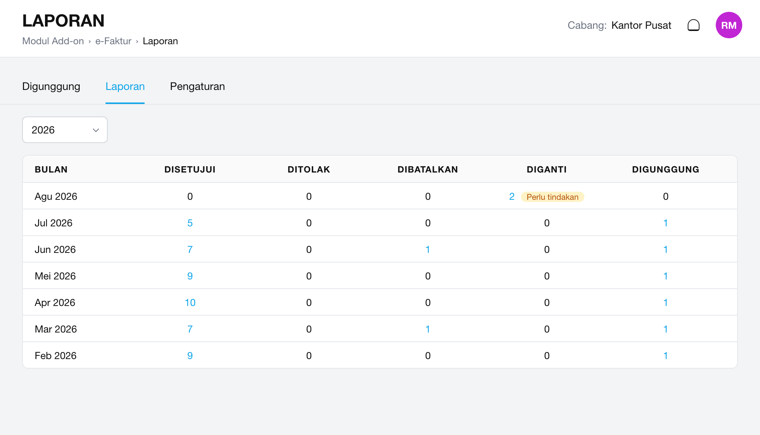Viewport: 760px width, 435px height.
Task: Open the notifications bell icon
Action: coord(694,25)
